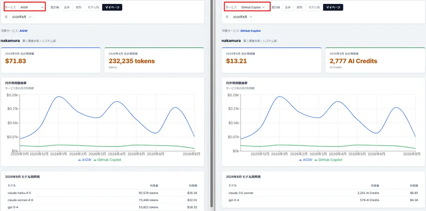This screenshot has height=211, width=426.
Task: Click the $22.01 amount cell
Action: click(192, 200)
